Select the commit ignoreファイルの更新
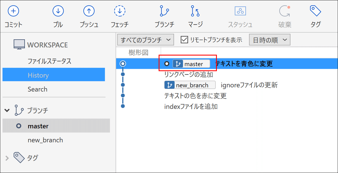The width and height of the screenshot is (338, 173). [249, 85]
